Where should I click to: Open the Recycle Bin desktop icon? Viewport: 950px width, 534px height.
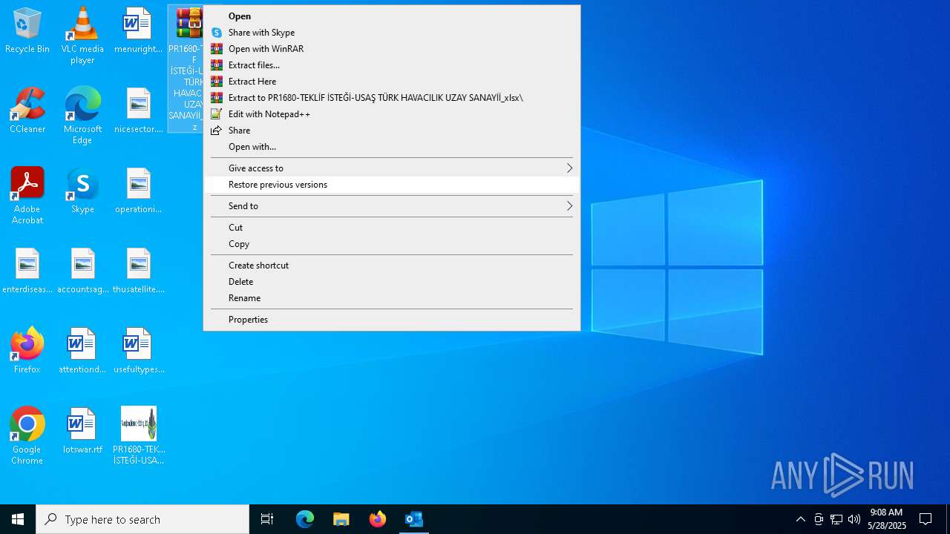[x=27, y=31]
